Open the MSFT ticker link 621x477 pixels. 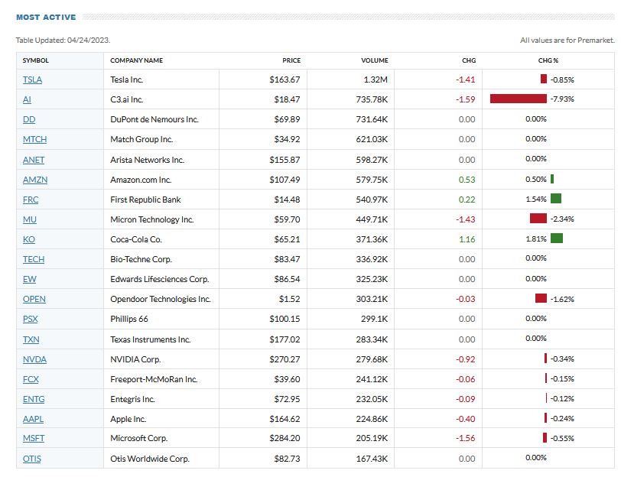pyautogui.click(x=34, y=439)
